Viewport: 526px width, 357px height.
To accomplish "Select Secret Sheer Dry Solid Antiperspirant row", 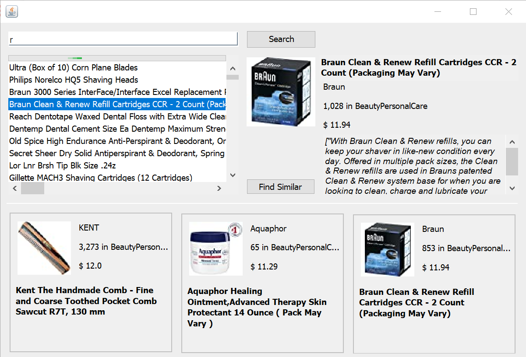I will pos(117,154).
